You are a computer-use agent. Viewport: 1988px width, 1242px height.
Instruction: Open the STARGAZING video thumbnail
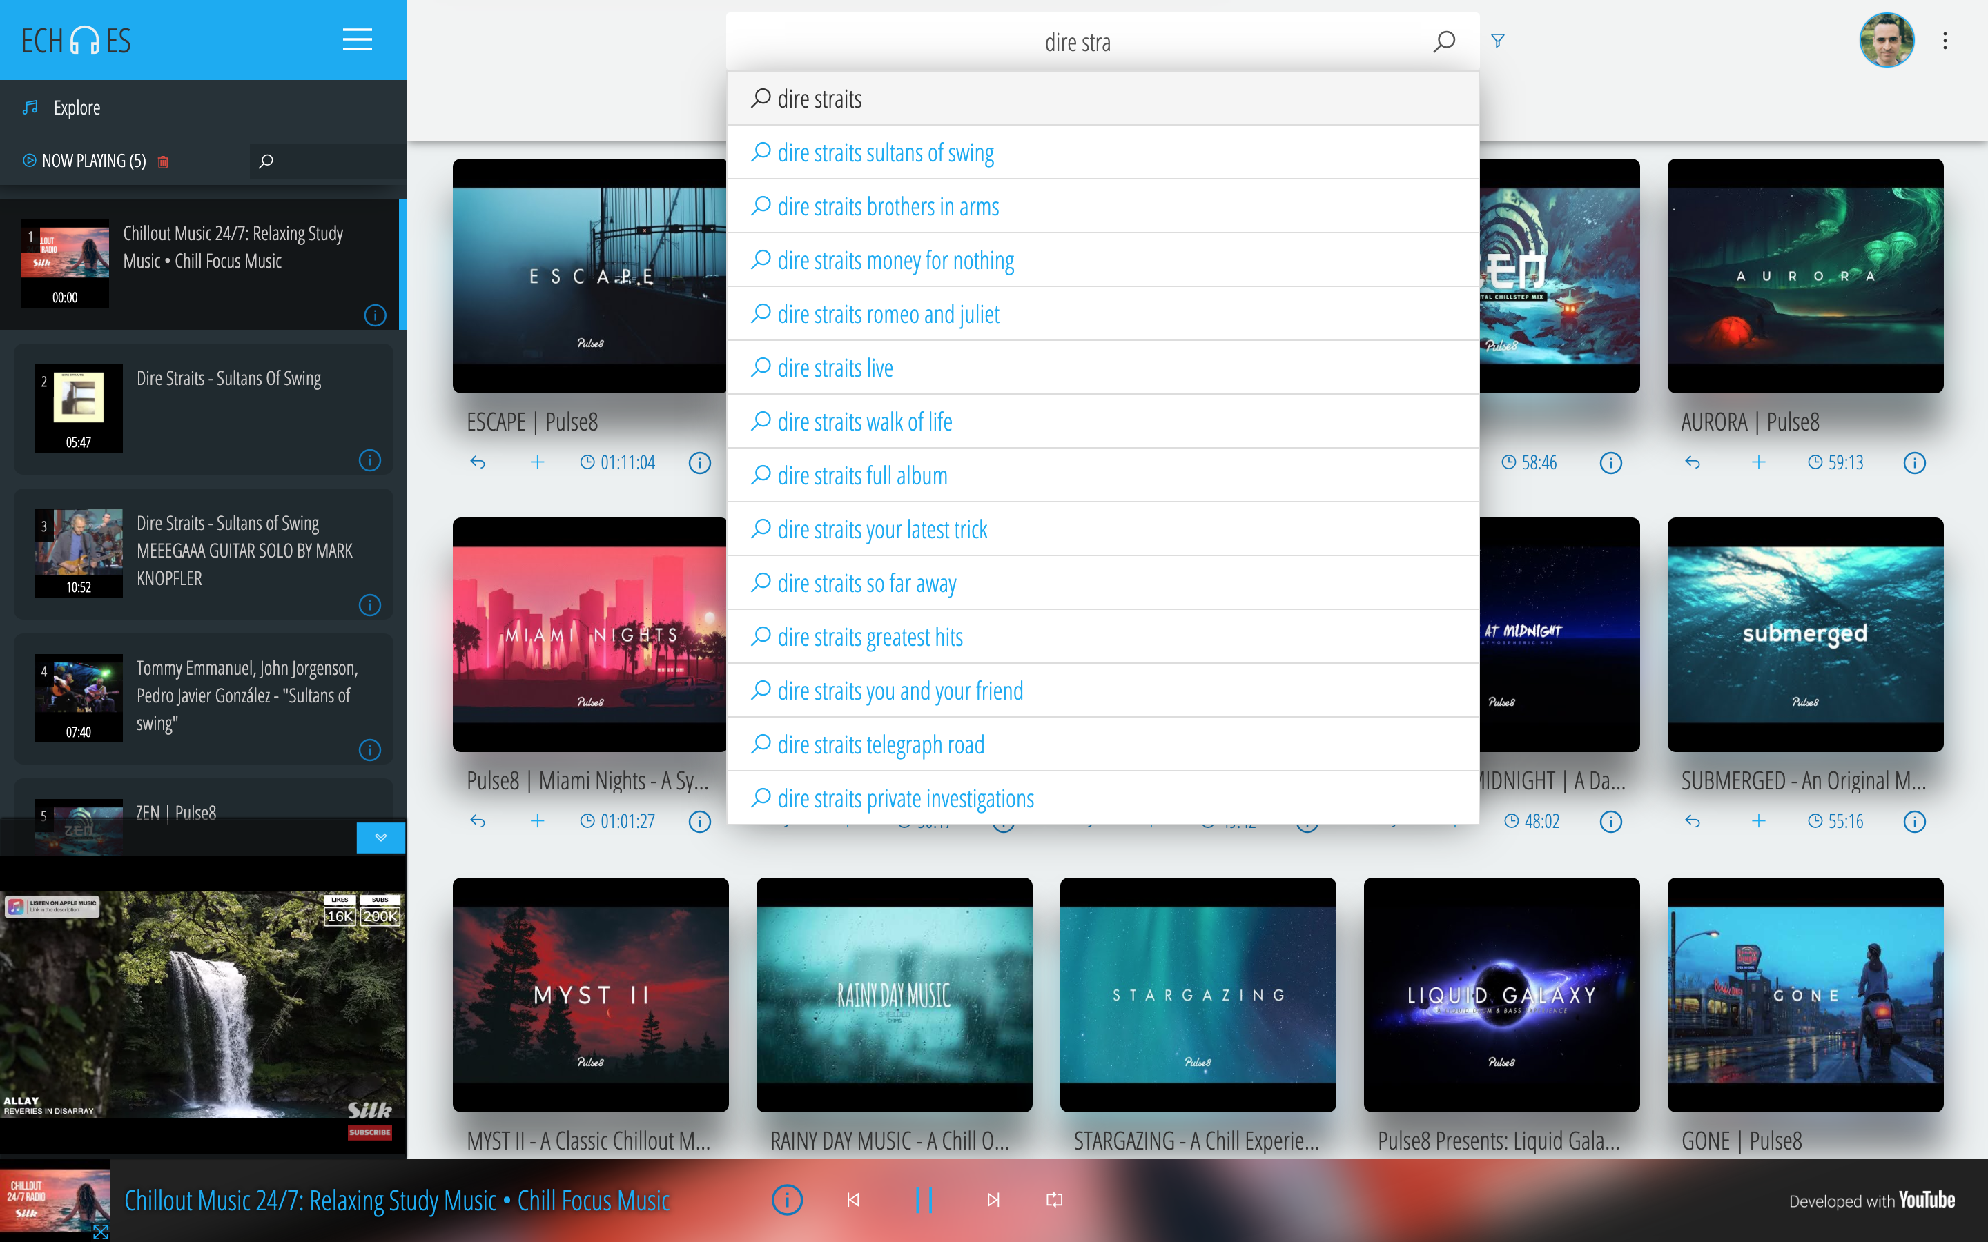click(1198, 994)
